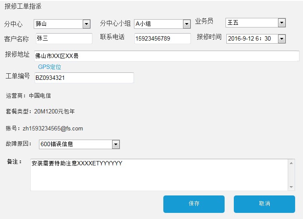The width and height of the screenshot is (303, 219).
Task: Click the 联系电话 label
Action: tap(112, 37)
